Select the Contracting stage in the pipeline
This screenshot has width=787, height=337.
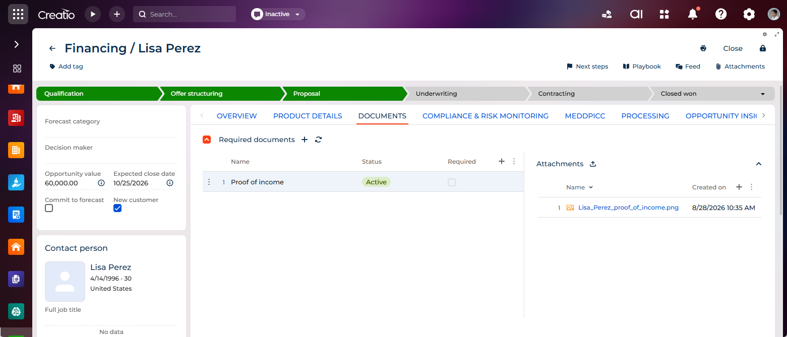(588, 94)
